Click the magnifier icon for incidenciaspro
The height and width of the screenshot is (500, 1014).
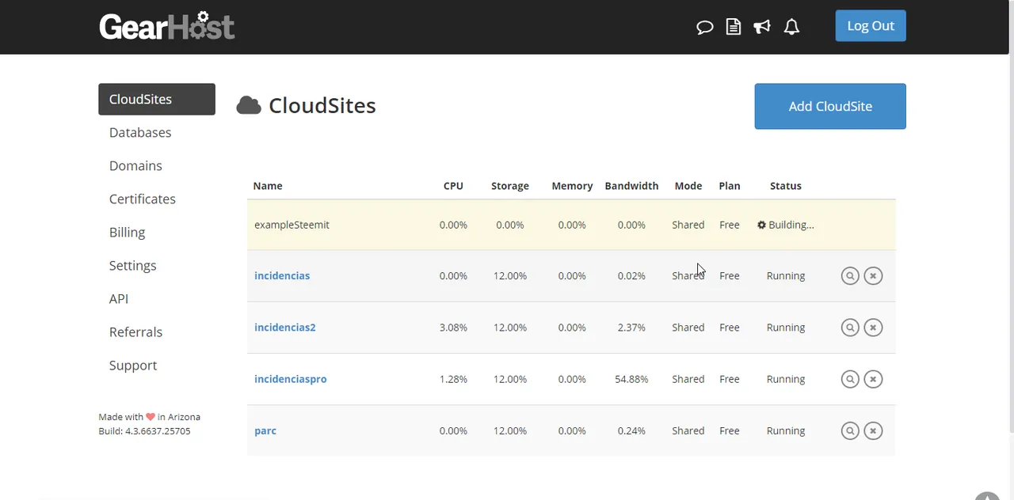pyautogui.click(x=850, y=379)
